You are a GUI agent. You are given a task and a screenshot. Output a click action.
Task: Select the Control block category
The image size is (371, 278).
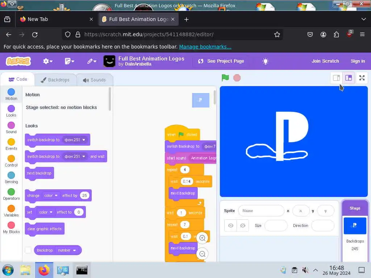(11, 161)
